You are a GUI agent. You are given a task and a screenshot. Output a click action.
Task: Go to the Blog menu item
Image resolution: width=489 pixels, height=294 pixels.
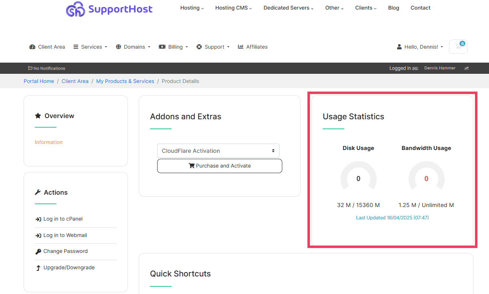pyautogui.click(x=393, y=8)
